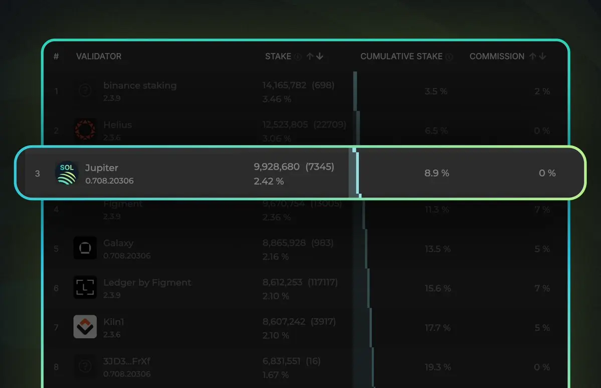Select binance staking stake 14,165,782
601x388 pixels.
pyautogui.click(x=284, y=85)
